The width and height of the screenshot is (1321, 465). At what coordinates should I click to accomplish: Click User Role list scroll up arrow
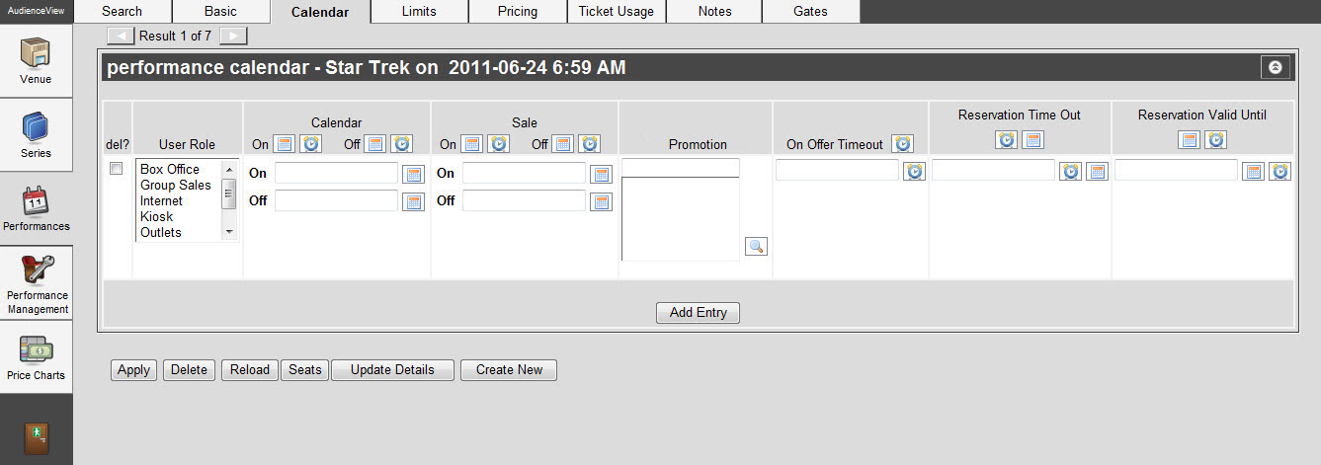[229, 168]
